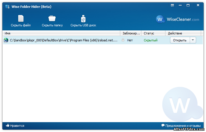Click the Скрыть USB диск drive icon
This screenshot has width=206, height=132.
(83, 19)
